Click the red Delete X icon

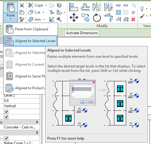(133, 19)
